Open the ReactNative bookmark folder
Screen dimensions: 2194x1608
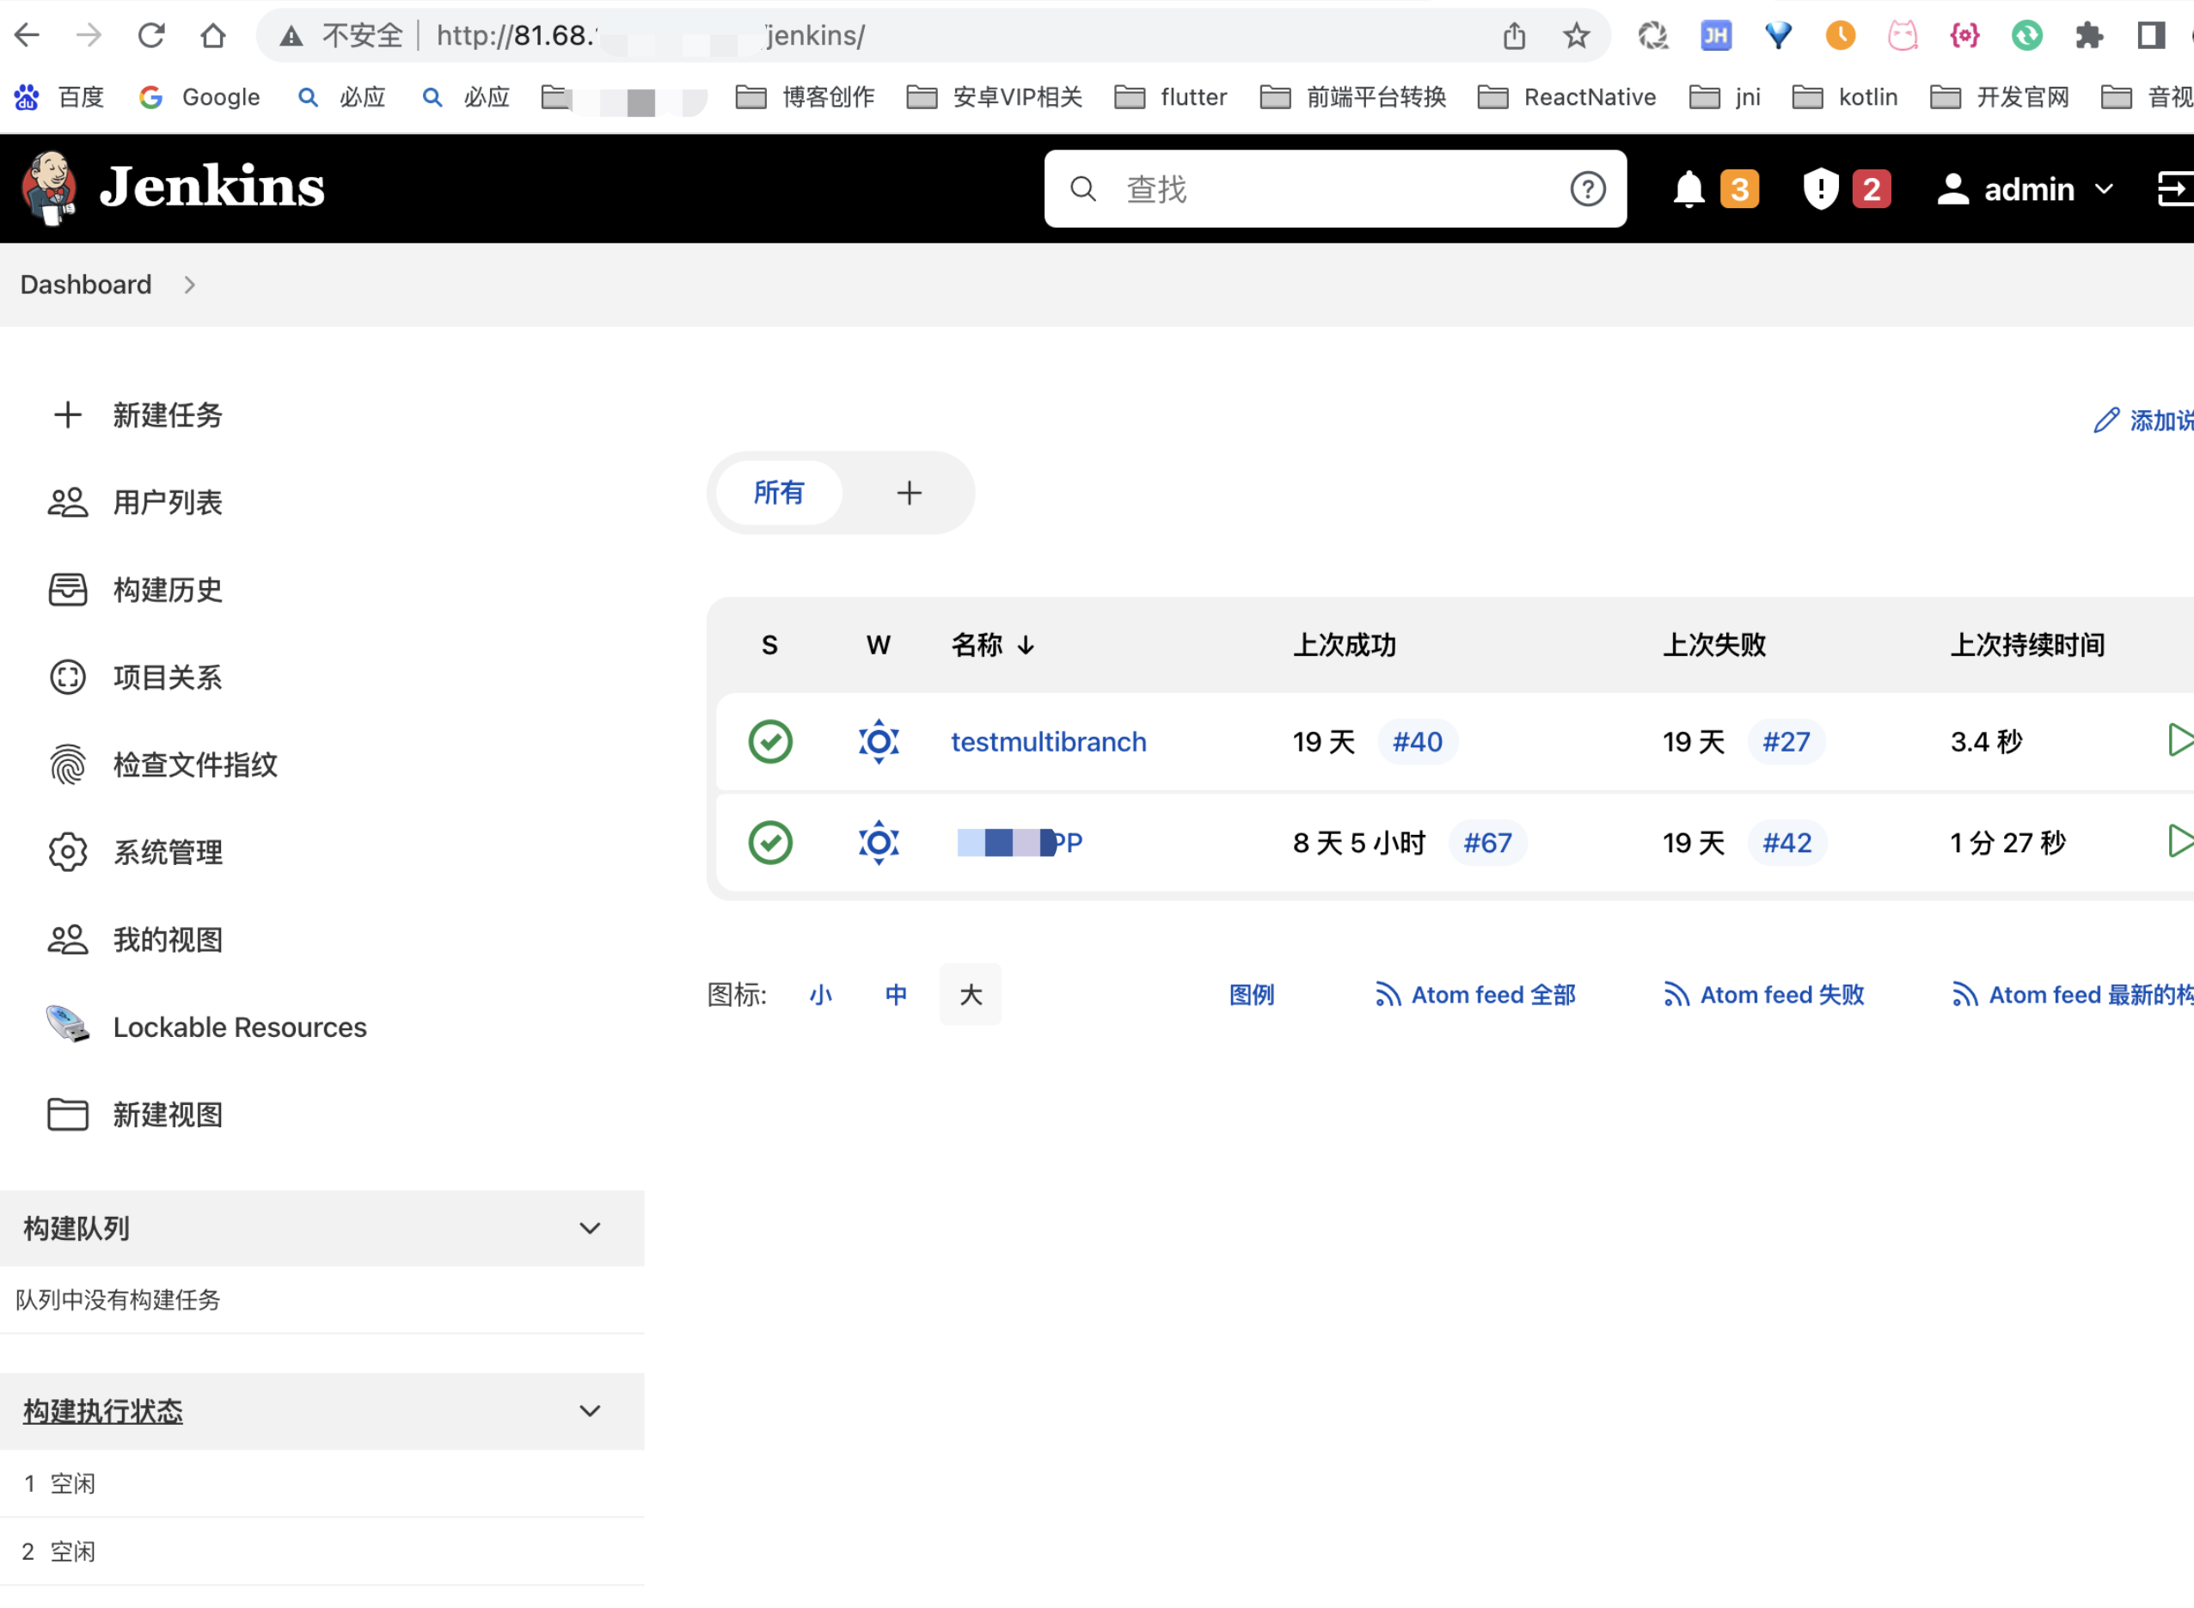(1566, 97)
